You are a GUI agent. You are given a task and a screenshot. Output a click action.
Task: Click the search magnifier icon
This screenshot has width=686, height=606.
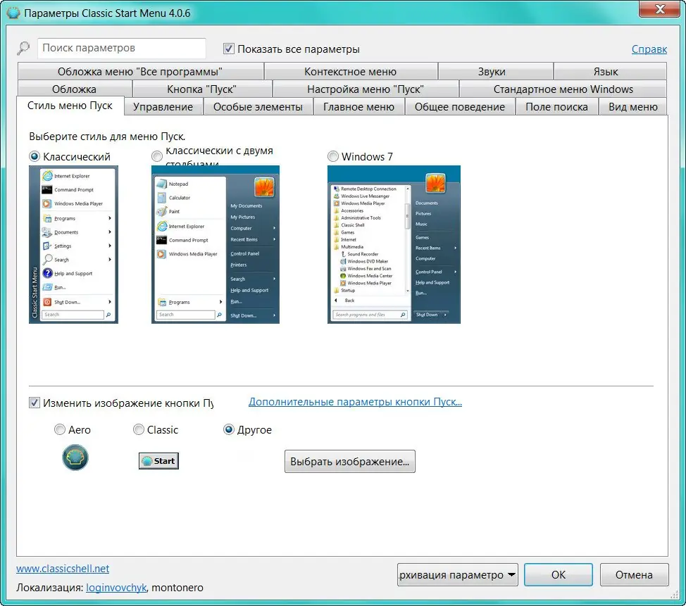pos(23,48)
